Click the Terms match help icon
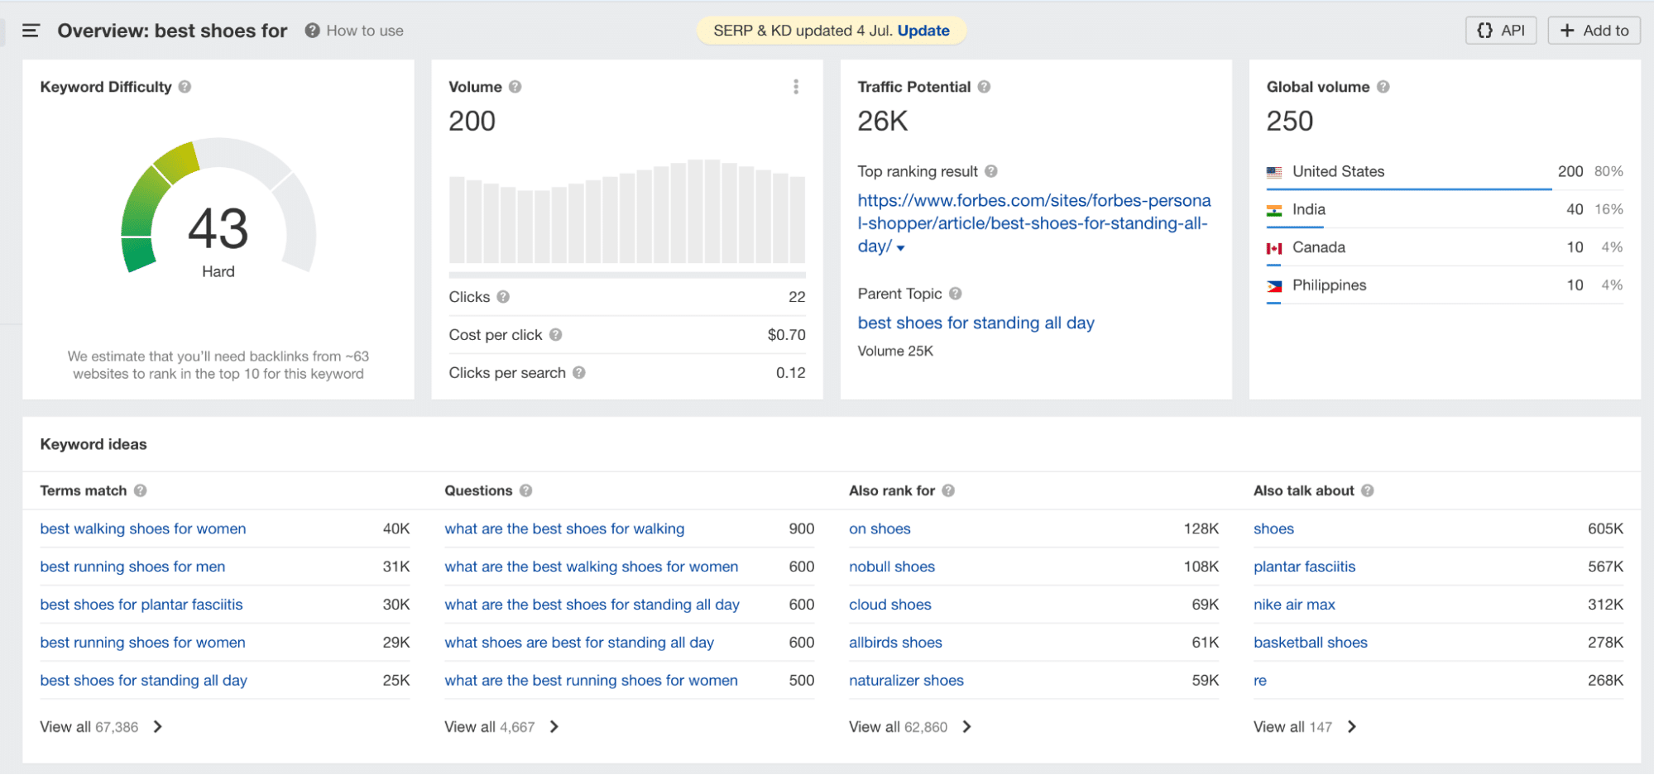This screenshot has width=1654, height=775. tap(141, 490)
